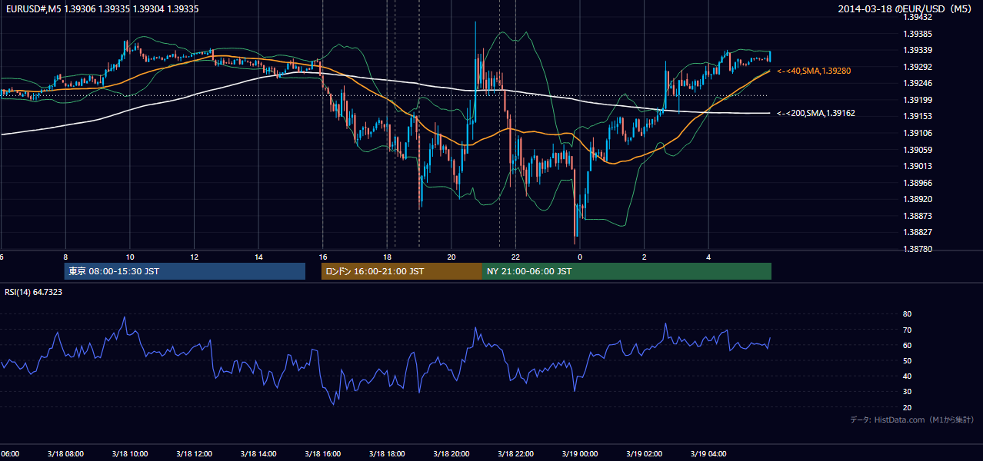
Task: Click the RSI axis value 70
Action: (x=907, y=330)
